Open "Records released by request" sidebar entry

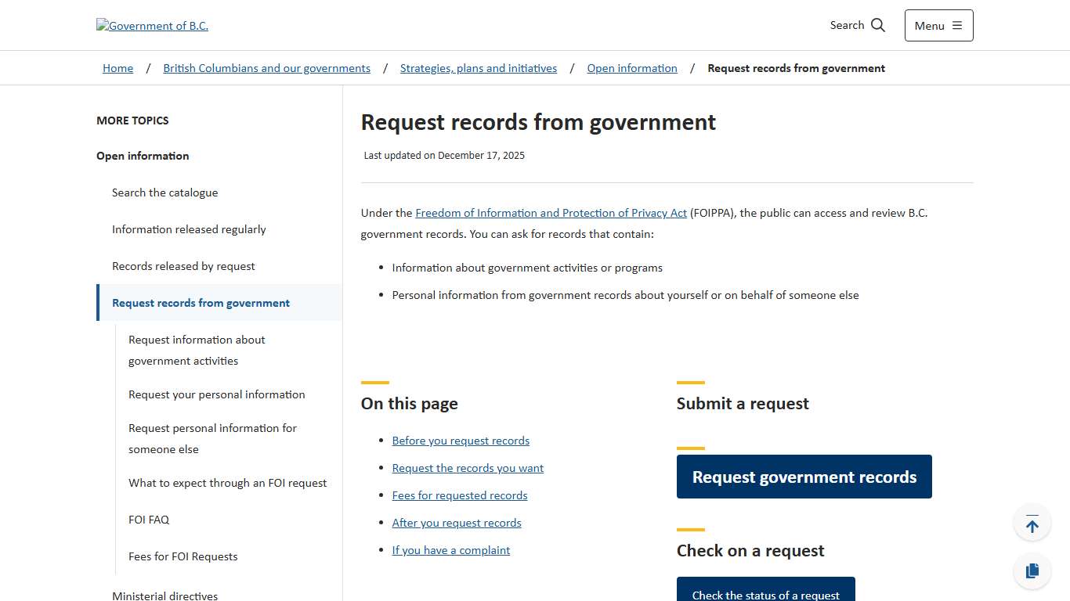coord(183,266)
